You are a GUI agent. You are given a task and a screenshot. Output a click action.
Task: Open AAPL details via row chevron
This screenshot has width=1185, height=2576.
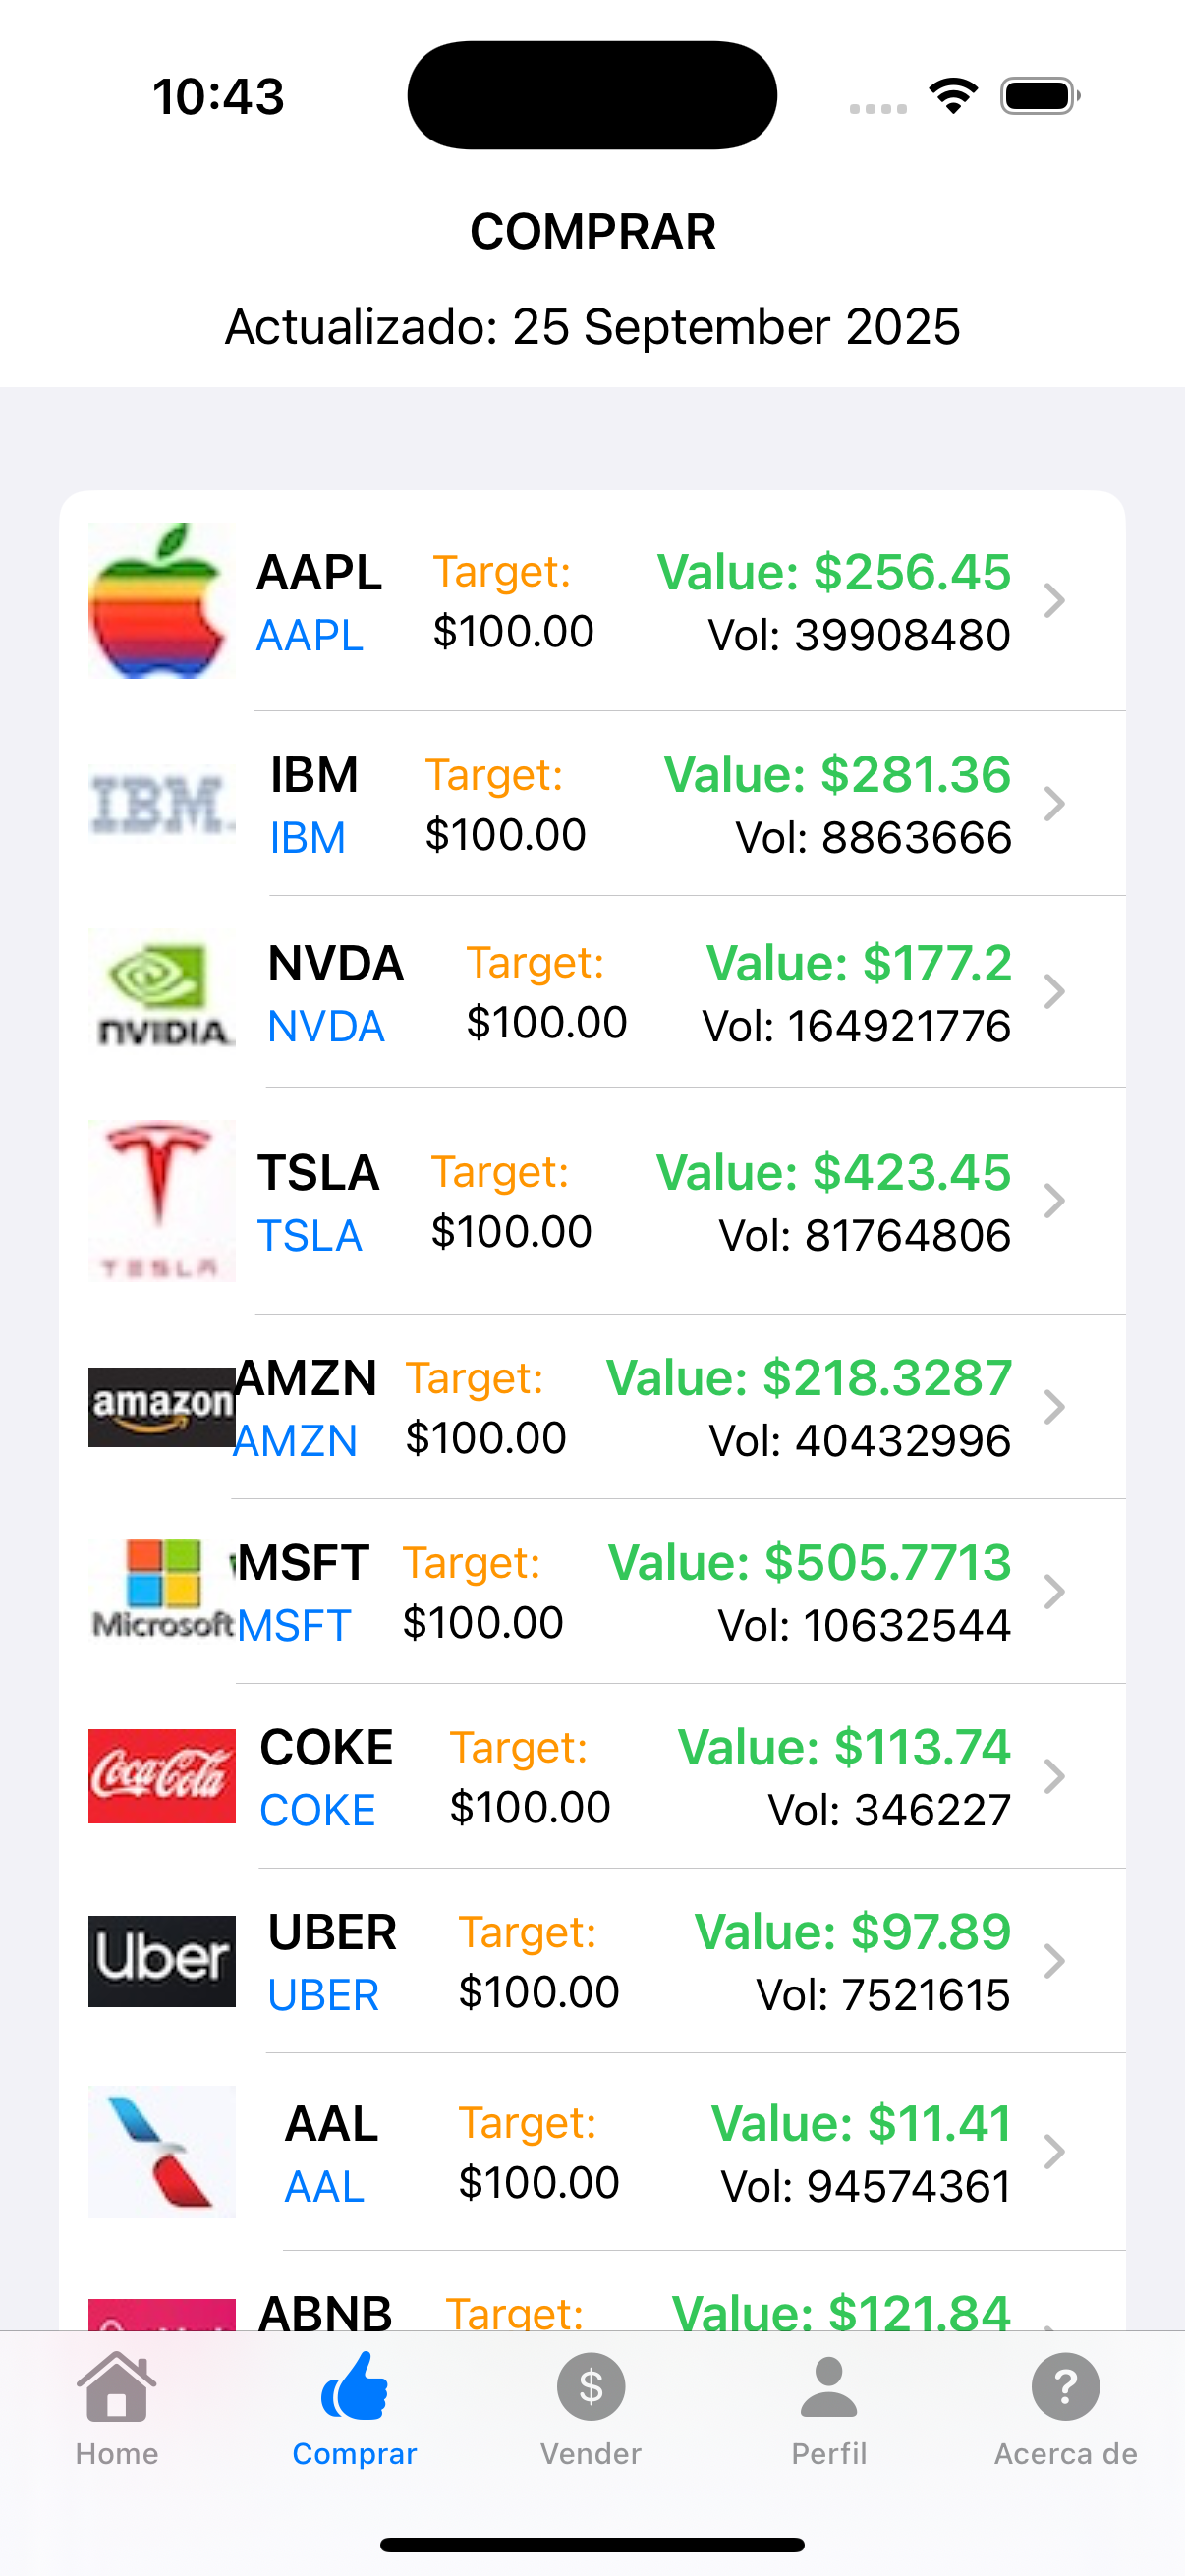(x=1053, y=601)
